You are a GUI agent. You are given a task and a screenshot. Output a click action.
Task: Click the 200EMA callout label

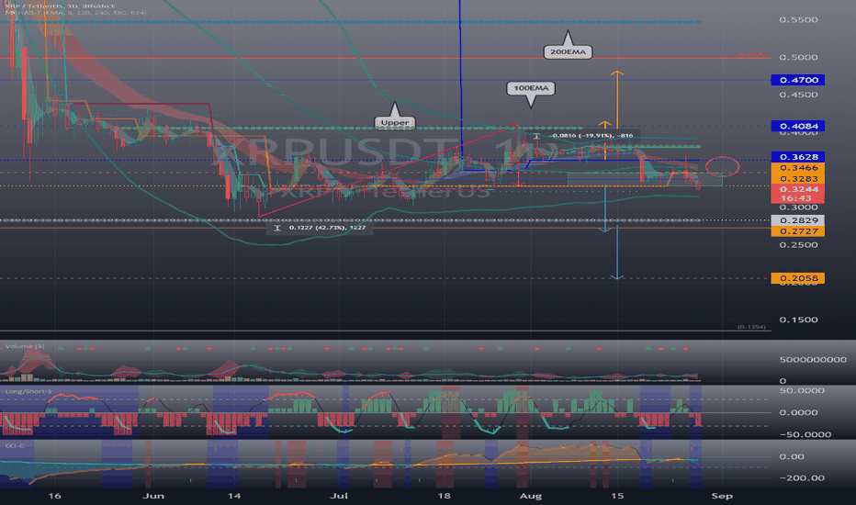[568, 51]
